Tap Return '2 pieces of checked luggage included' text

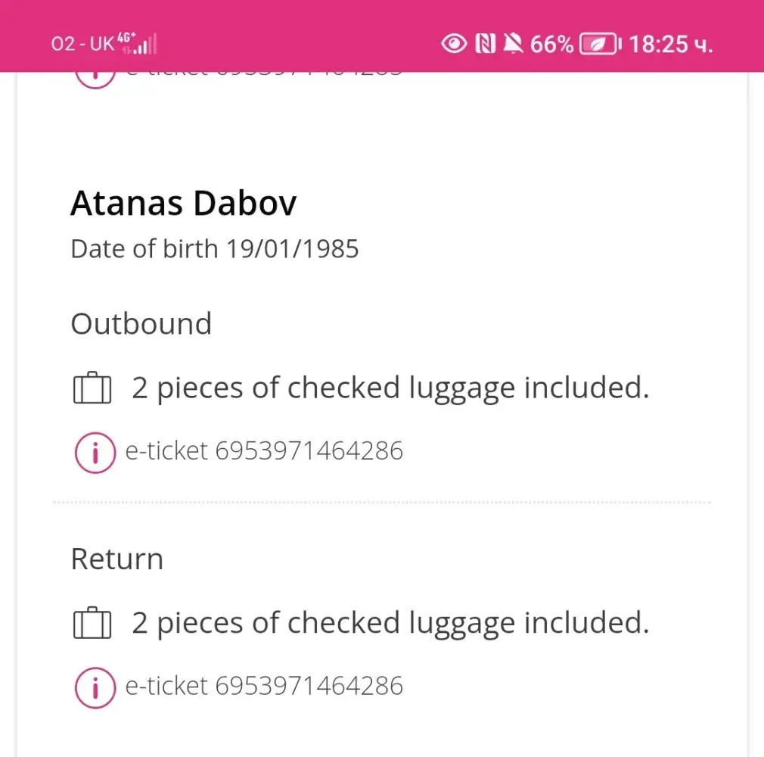tap(390, 624)
